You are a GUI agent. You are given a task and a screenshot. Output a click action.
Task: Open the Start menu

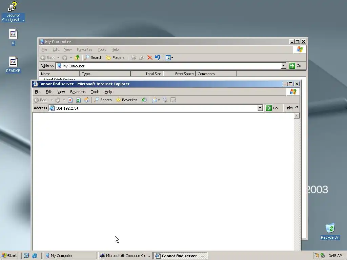pos(9,256)
